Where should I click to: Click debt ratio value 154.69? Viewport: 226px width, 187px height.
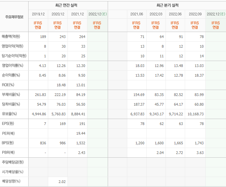pyautogui.click(x=139, y=95)
